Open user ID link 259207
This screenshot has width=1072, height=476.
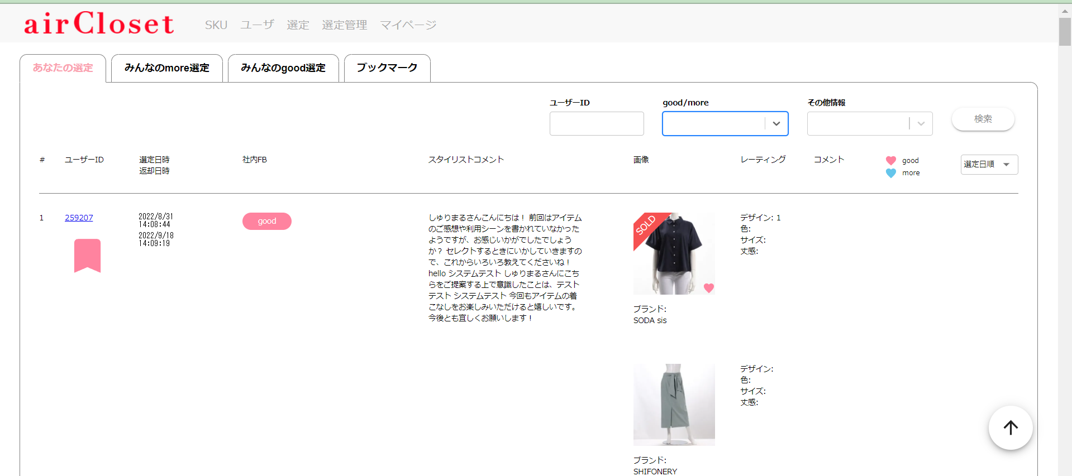[x=79, y=218]
